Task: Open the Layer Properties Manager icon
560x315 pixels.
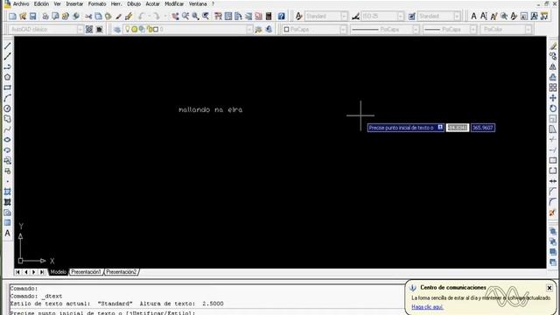Action: [x=117, y=29]
